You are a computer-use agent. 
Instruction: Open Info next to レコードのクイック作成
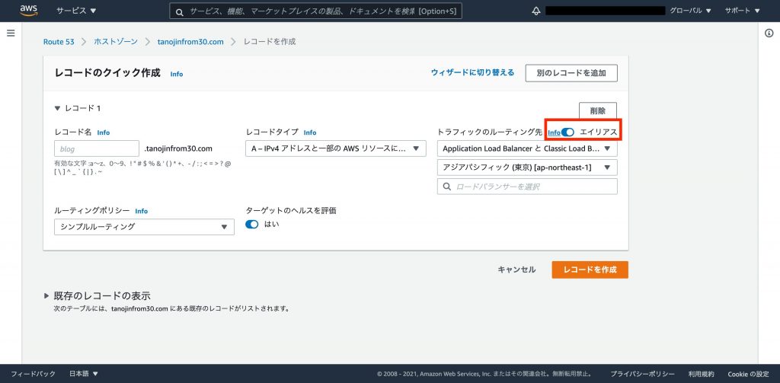click(177, 74)
